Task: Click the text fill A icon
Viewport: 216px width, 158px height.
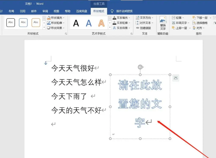Action: point(114,18)
